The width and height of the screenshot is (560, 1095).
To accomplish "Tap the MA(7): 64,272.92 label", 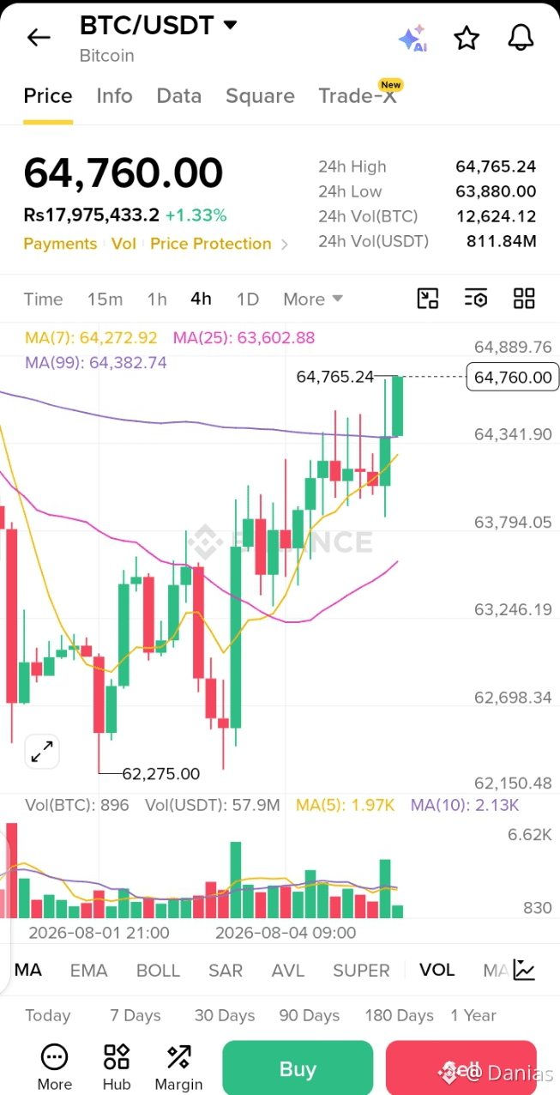I will pos(91,337).
